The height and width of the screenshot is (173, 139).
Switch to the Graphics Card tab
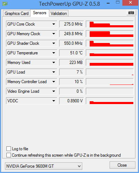pyautogui.click(x=17, y=13)
